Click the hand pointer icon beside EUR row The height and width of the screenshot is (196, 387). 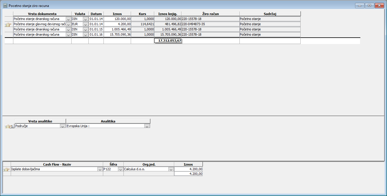pos(8,25)
